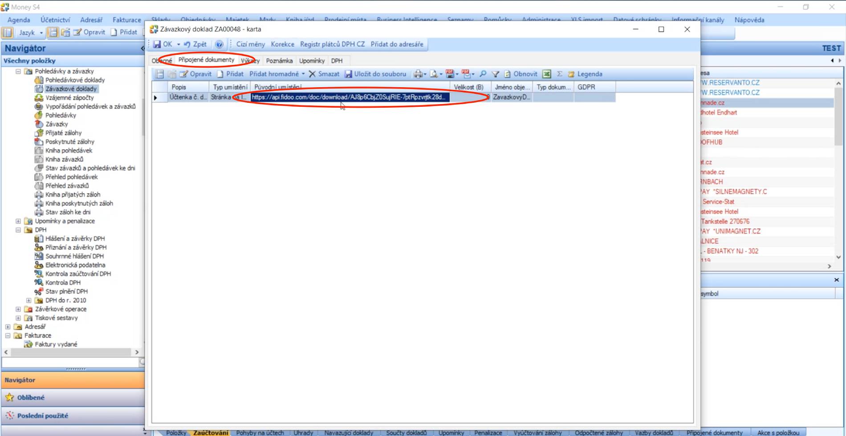This screenshot has height=436, width=846.
Task: Click the print preview magnifier-page icon
Action: tap(434, 74)
